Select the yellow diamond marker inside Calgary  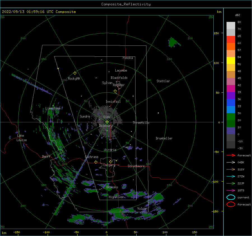pos(111,162)
